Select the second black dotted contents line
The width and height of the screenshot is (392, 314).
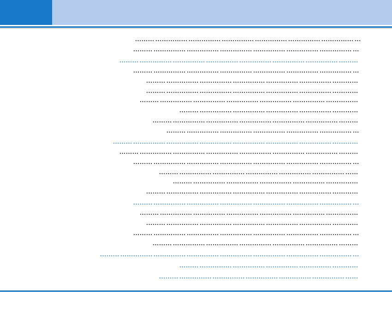[x=246, y=50]
